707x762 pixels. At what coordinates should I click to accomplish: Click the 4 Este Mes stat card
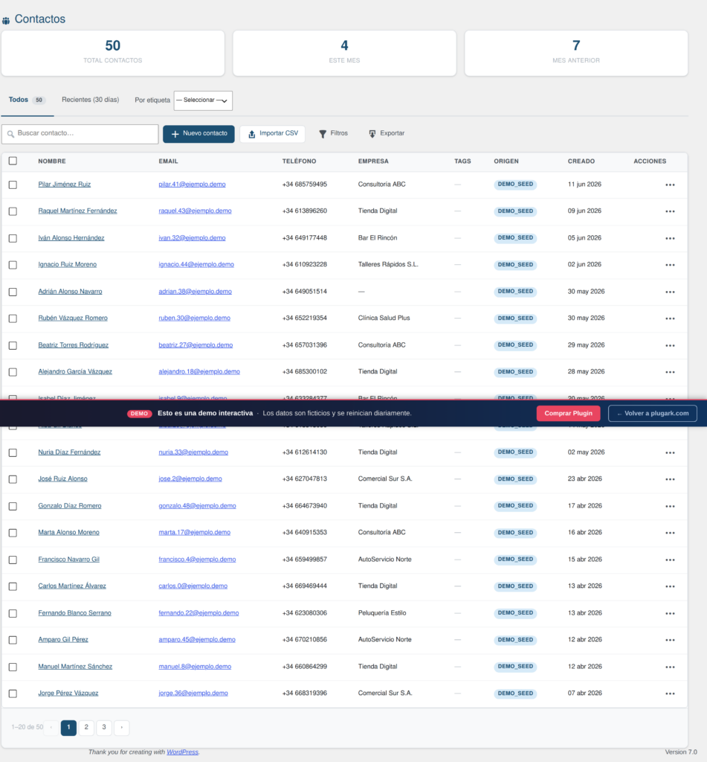point(344,54)
